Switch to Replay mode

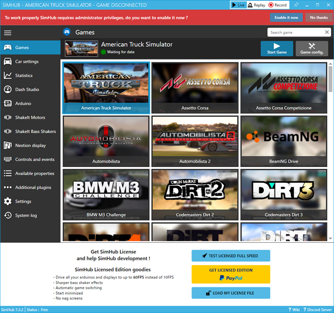pyautogui.click(x=257, y=5)
